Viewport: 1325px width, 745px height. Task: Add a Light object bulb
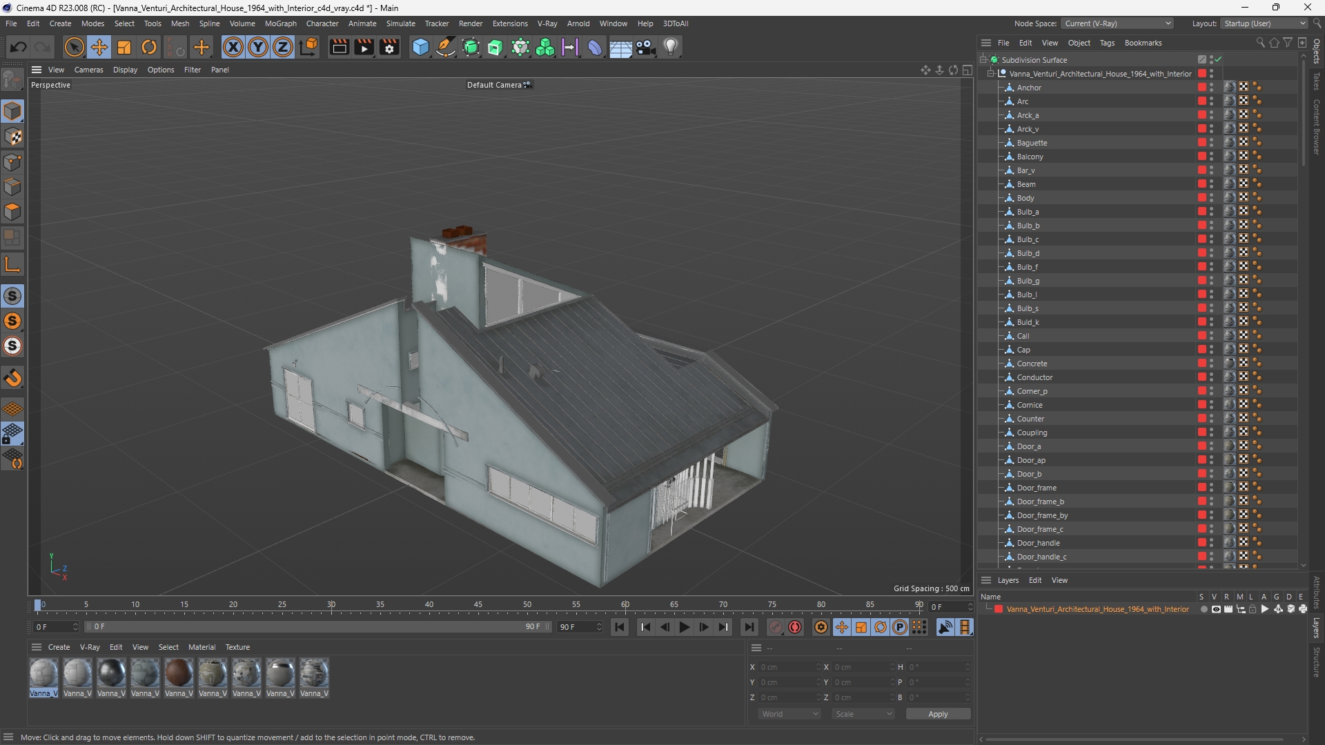[671, 47]
